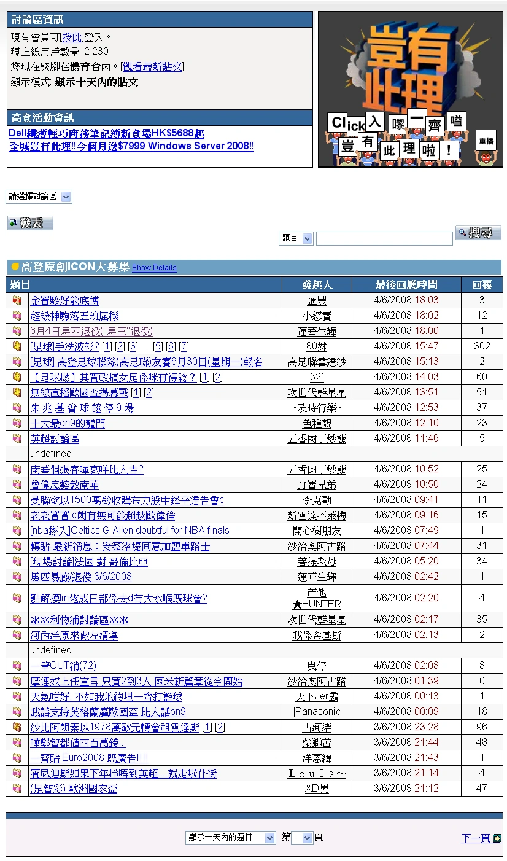Click the icon beside 沙比阿朗素 thread
The width and height of the screenshot is (507, 861).
click(17, 728)
